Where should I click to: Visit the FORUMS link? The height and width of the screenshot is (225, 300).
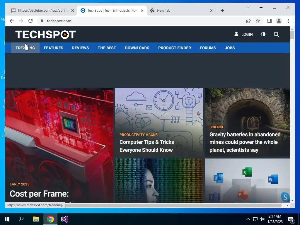click(x=208, y=48)
